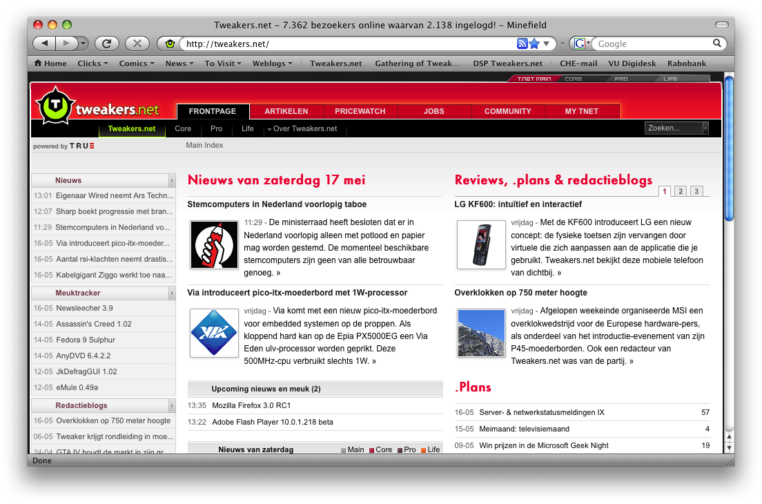Open the DSP Tweakers.net bookmark
The width and height of the screenshot is (762, 504).
[508, 64]
